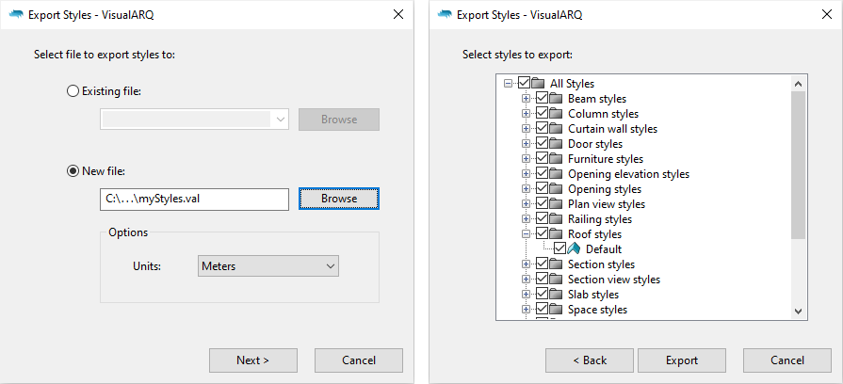Click the Roof styles folder icon
Viewport: 843px width, 384px height.
[556, 233]
